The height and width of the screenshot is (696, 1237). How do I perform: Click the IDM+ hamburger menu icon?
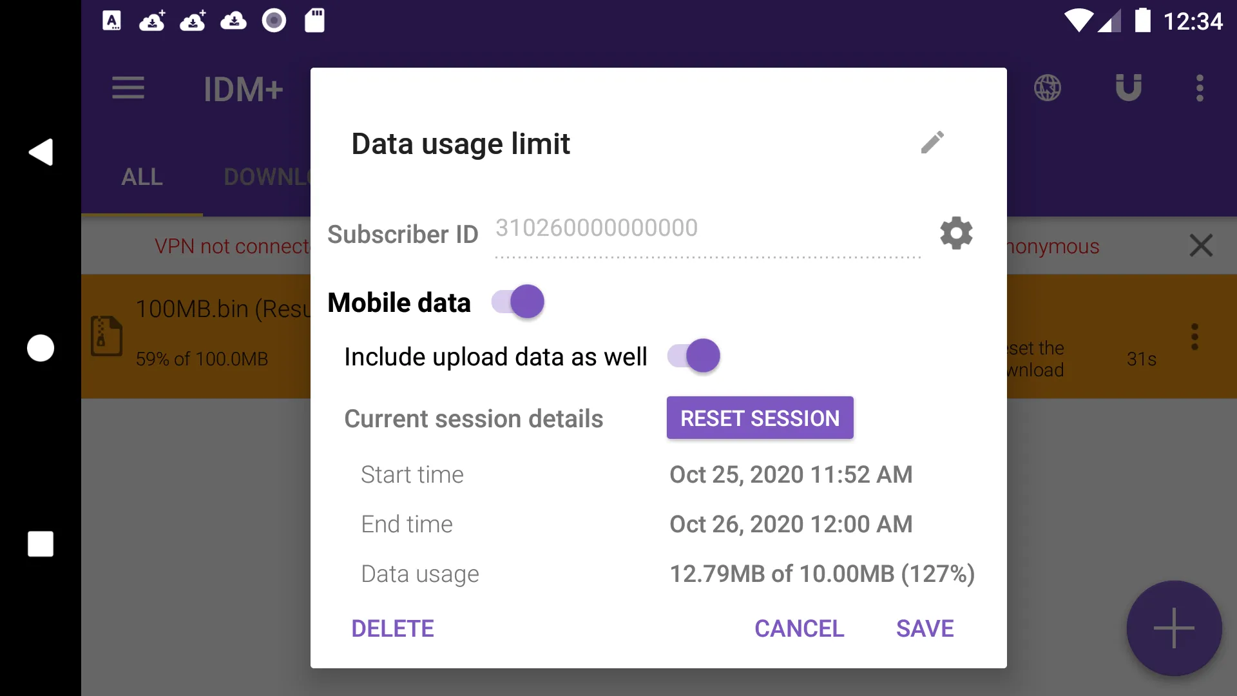(128, 88)
